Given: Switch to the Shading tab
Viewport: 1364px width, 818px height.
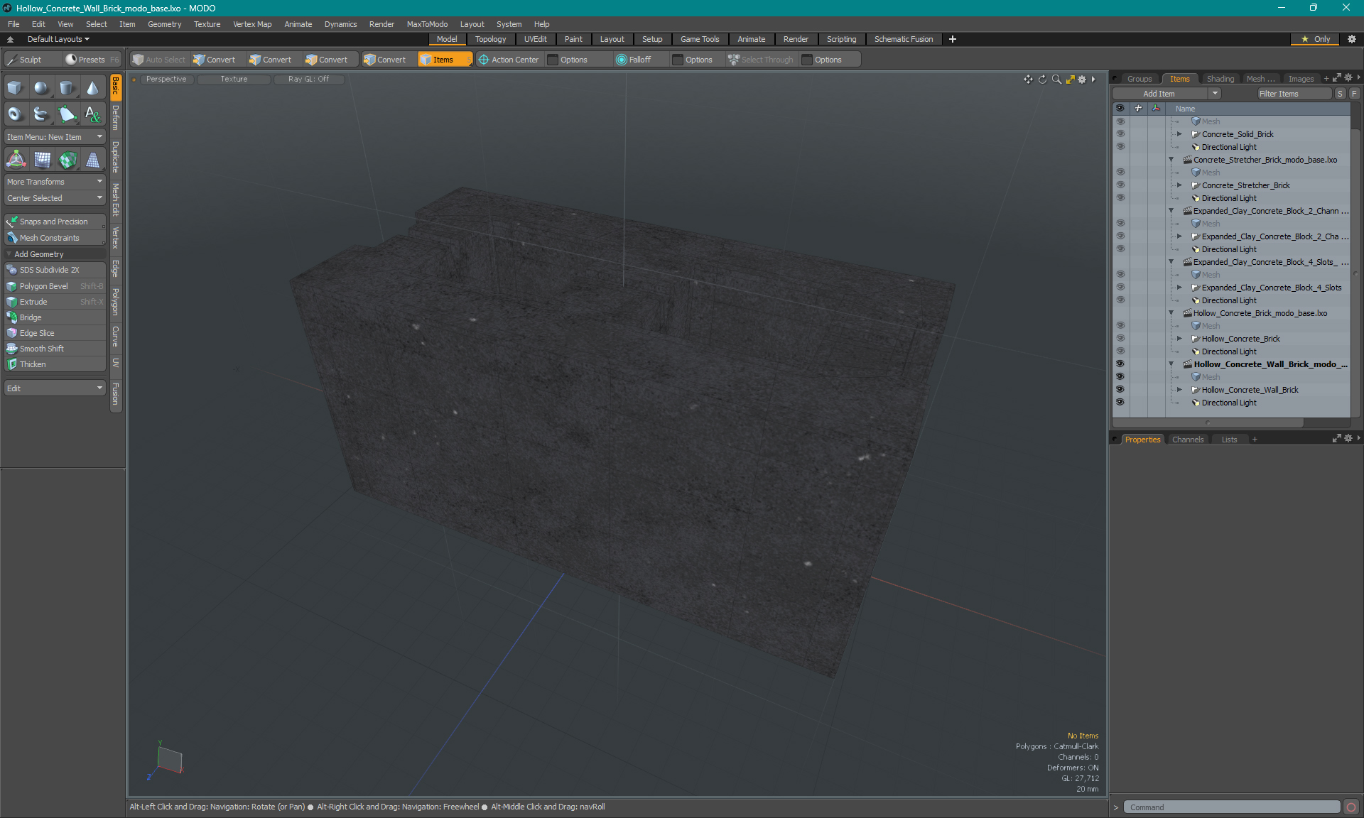Looking at the screenshot, I should [1220, 79].
